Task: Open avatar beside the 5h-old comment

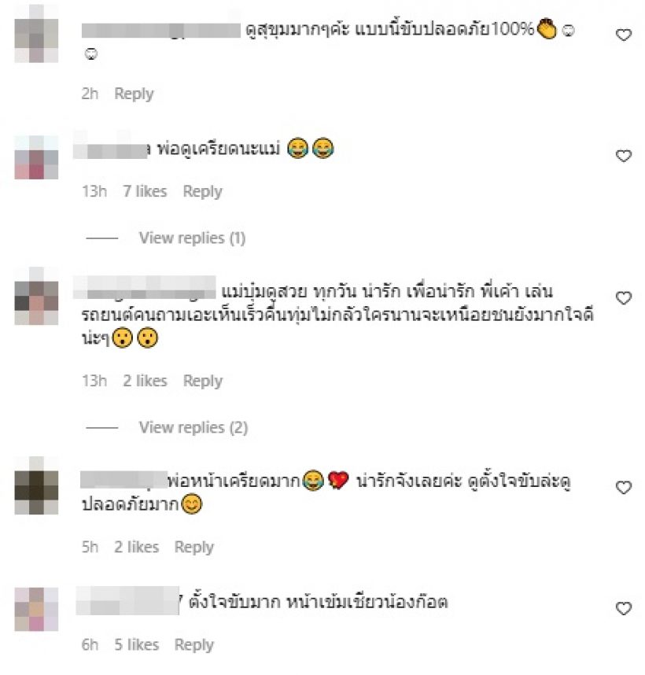Action: coord(36,486)
